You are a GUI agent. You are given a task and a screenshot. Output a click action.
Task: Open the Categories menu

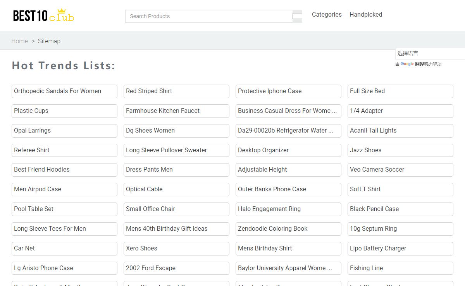click(x=327, y=15)
